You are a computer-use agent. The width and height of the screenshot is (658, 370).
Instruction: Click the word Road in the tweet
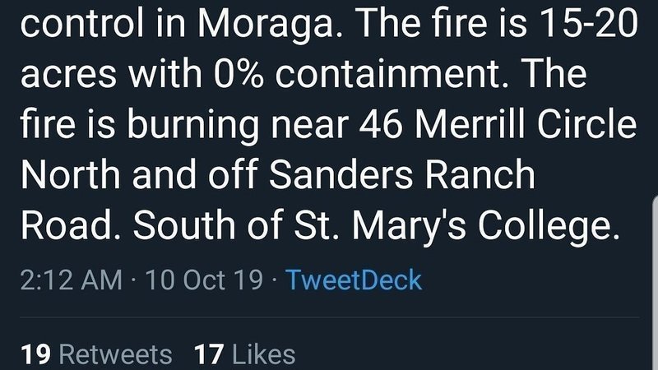(67, 225)
